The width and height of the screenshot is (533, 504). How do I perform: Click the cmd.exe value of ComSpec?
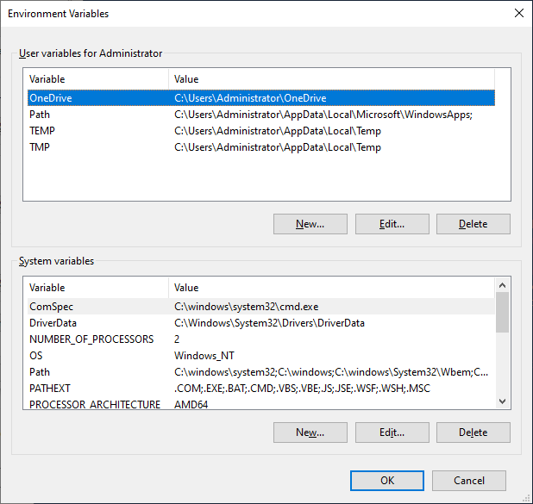click(246, 307)
